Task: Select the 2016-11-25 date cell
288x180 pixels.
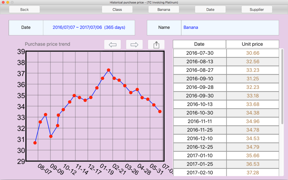Action: (200, 130)
